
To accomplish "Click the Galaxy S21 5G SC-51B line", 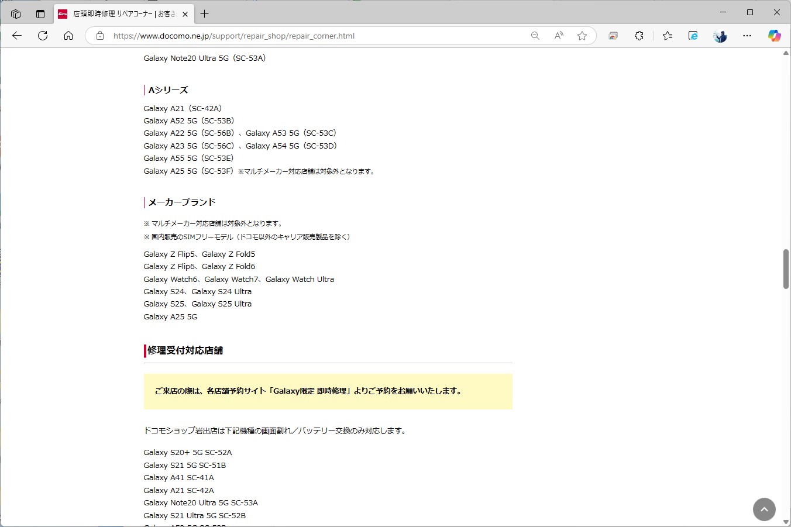I will (x=185, y=466).
